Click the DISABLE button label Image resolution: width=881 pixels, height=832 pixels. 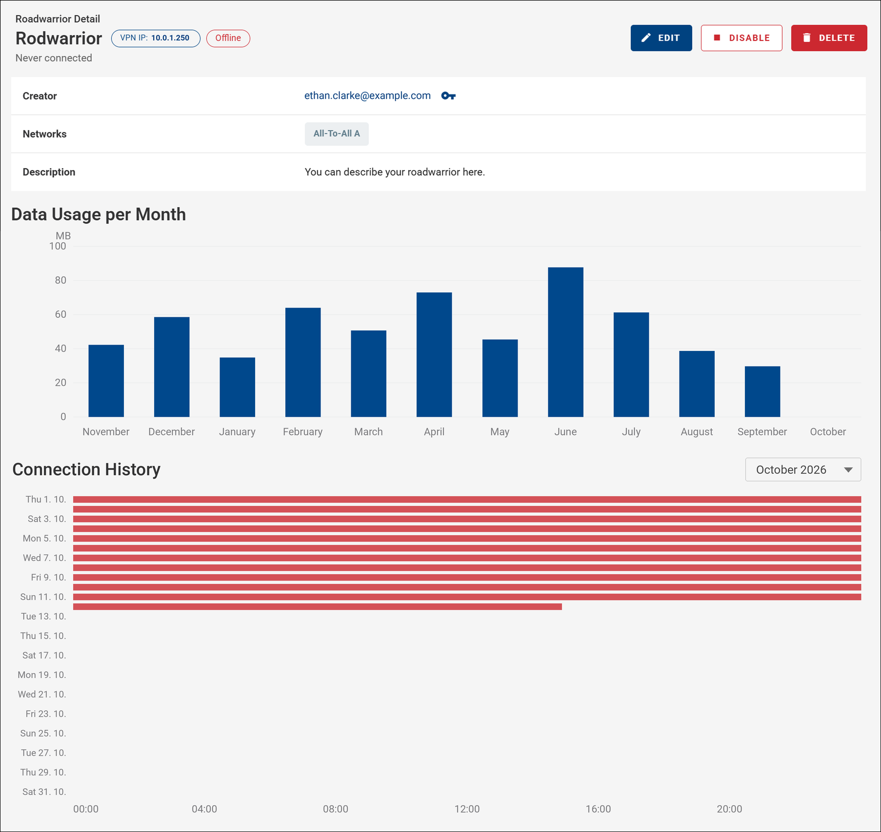(749, 38)
